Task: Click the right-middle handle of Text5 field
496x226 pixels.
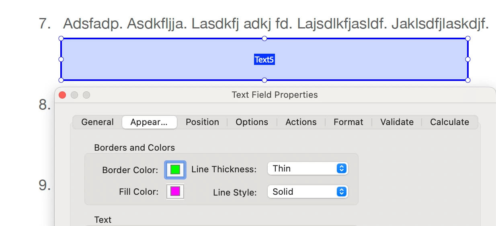Action: coord(468,59)
